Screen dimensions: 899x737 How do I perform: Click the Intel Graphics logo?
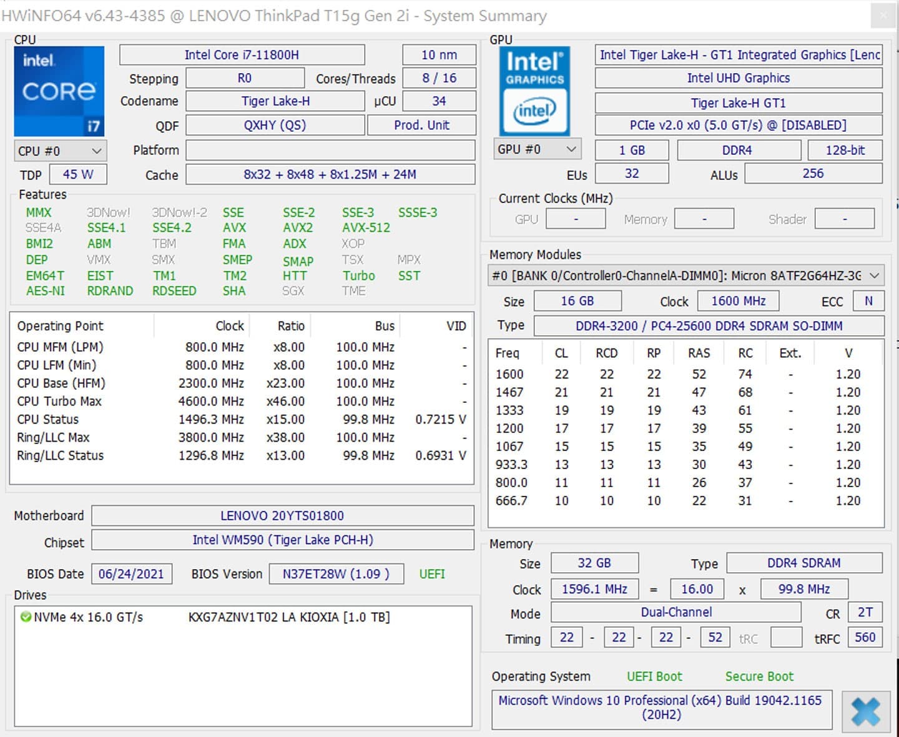pyautogui.click(x=534, y=91)
